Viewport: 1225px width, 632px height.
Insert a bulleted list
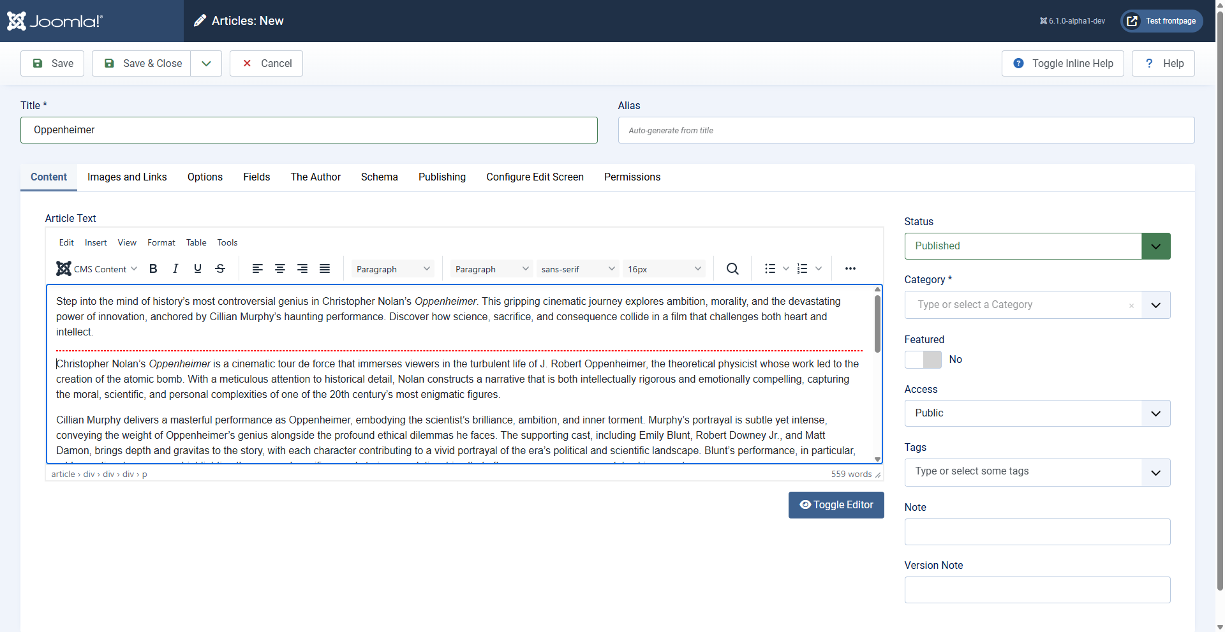(x=769, y=268)
